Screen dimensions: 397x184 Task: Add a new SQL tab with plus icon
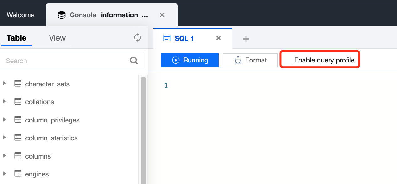[x=246, y=39]
